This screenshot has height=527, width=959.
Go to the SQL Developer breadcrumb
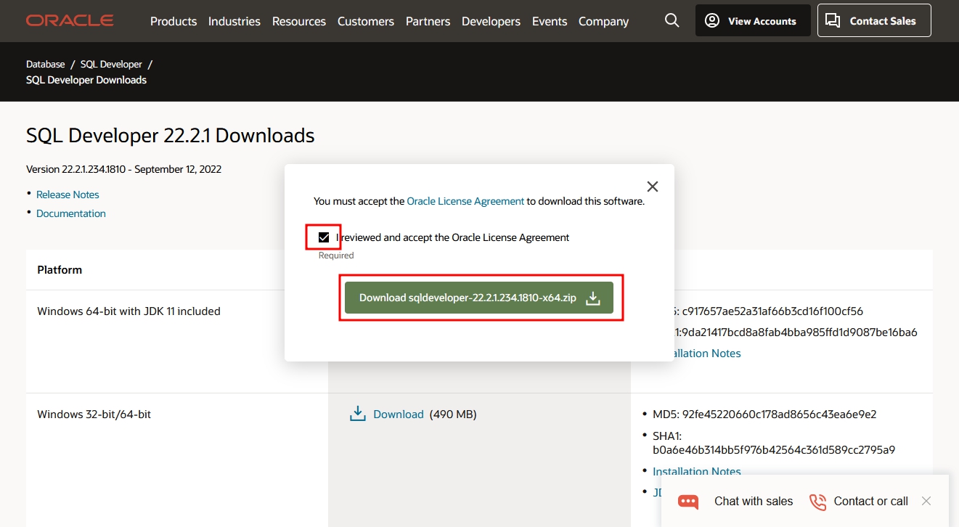pyautogui.click(x=111, y=64)
